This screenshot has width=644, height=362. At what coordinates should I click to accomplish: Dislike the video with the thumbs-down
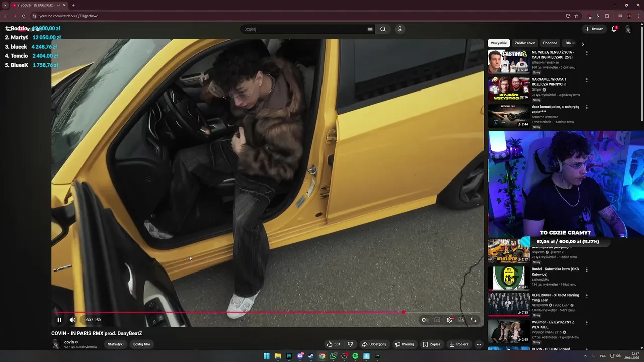click(351, 344)
